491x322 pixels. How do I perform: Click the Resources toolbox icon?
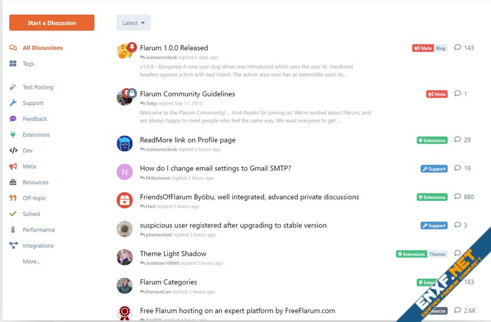(13, 182)
